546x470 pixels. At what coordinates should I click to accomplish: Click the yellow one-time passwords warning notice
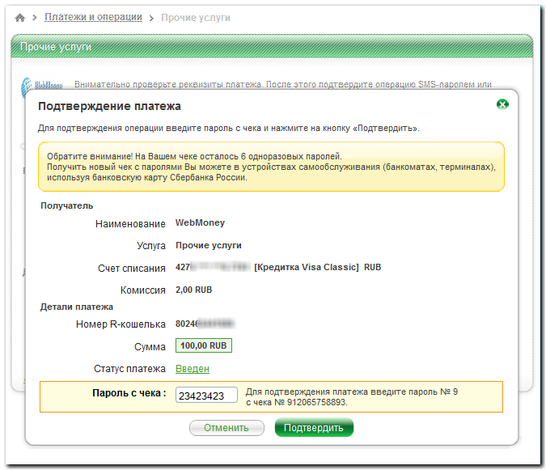click(271, 167)
